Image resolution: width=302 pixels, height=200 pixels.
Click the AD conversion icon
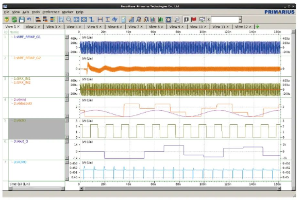[x=139, y=19]
